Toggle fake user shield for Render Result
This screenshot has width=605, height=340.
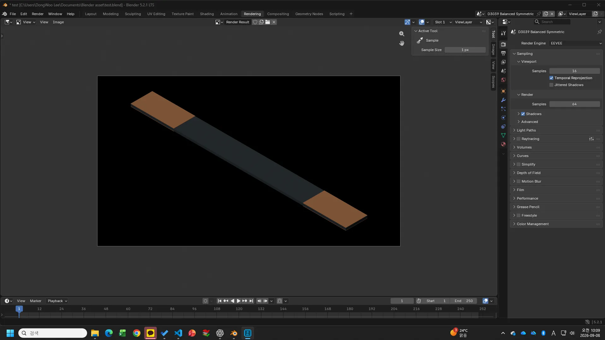point(255,22)
